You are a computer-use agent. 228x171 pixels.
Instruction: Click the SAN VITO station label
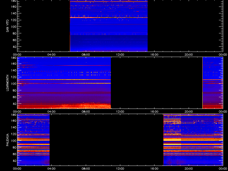[x=7, y=26]
